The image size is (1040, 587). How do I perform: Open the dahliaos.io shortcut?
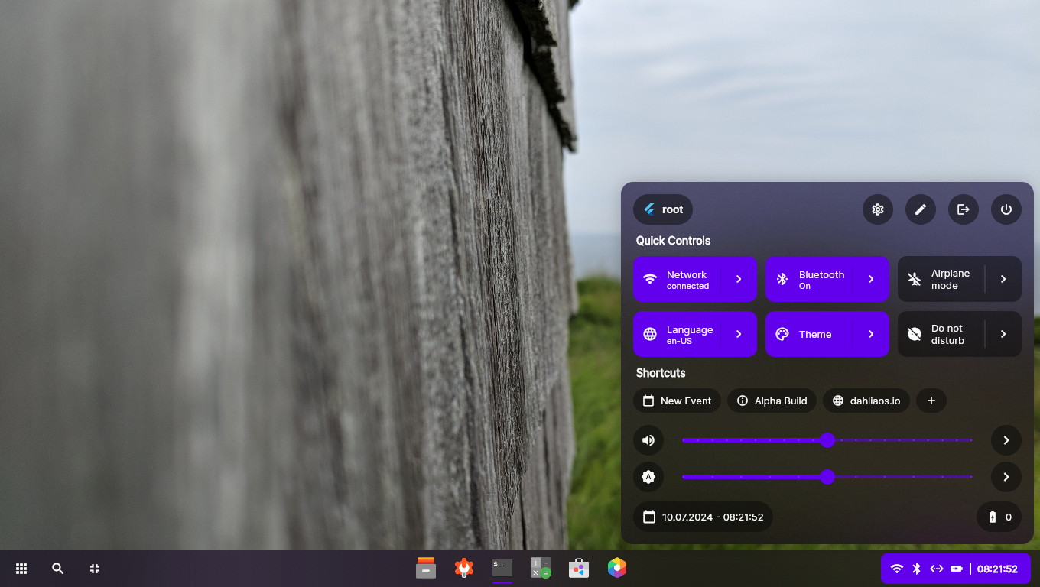tap(866, 401)
